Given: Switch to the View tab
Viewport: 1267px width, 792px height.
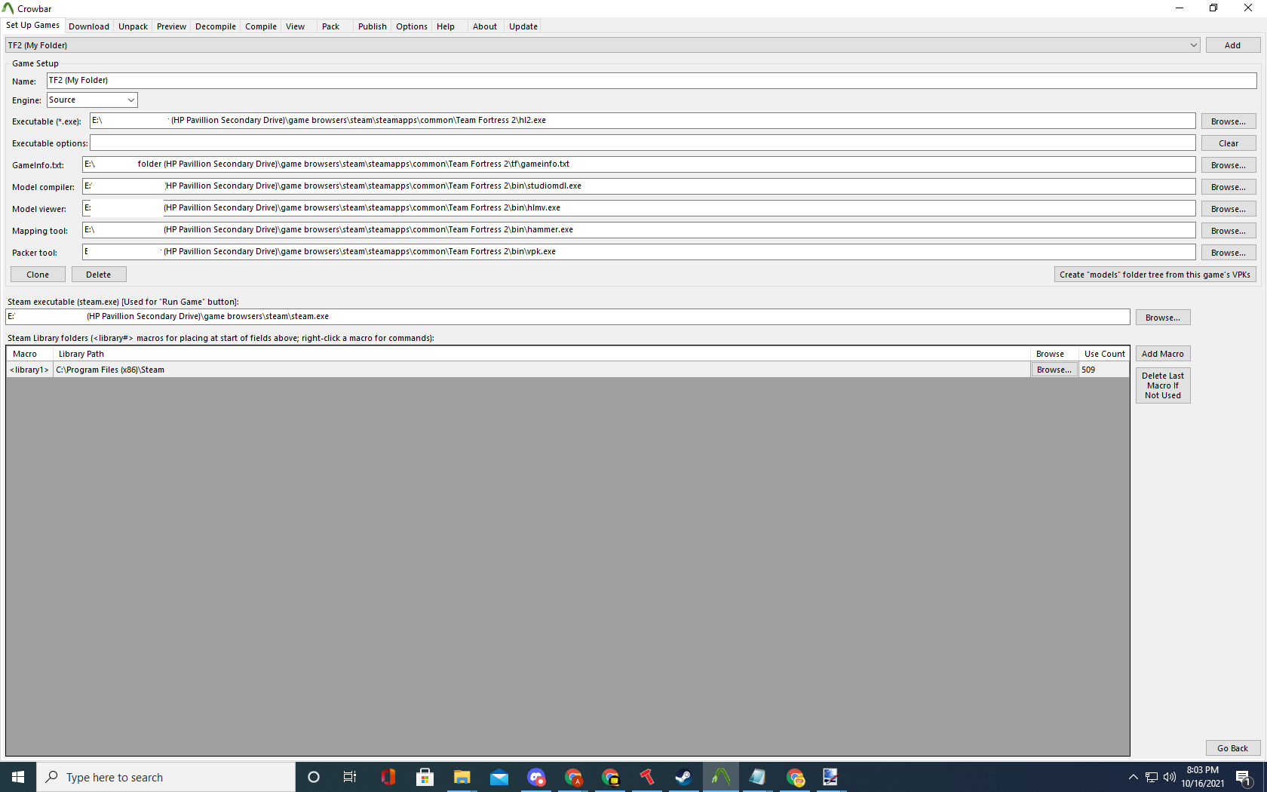Looking at the screenshot, I should coord(296,26).
